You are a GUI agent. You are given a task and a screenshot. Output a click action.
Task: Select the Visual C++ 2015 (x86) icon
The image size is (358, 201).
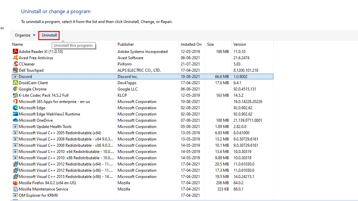(15, 176)
